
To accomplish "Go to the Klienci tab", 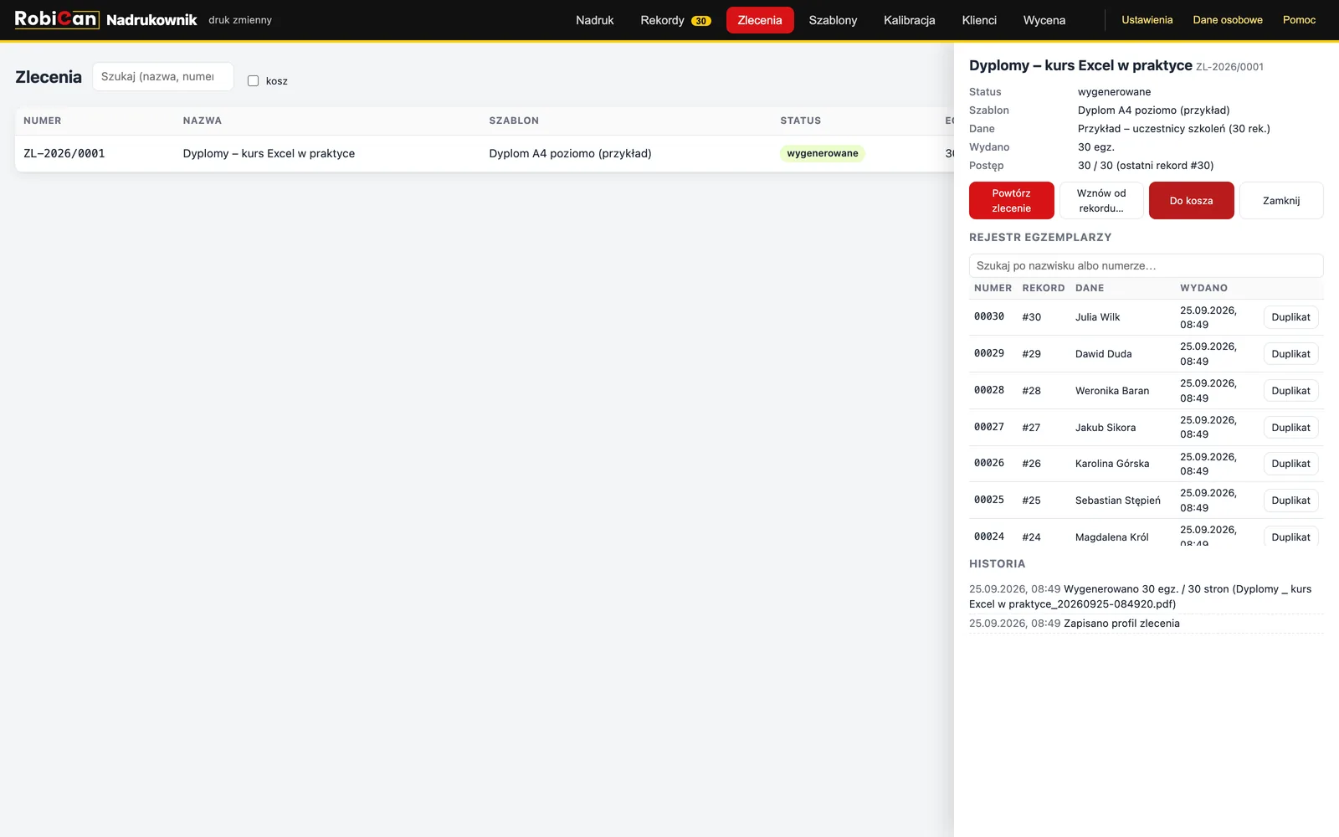I will [x=979, y=20].
